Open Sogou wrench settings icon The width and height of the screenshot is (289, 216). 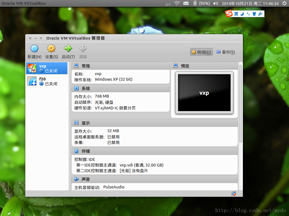coord(260,14)
